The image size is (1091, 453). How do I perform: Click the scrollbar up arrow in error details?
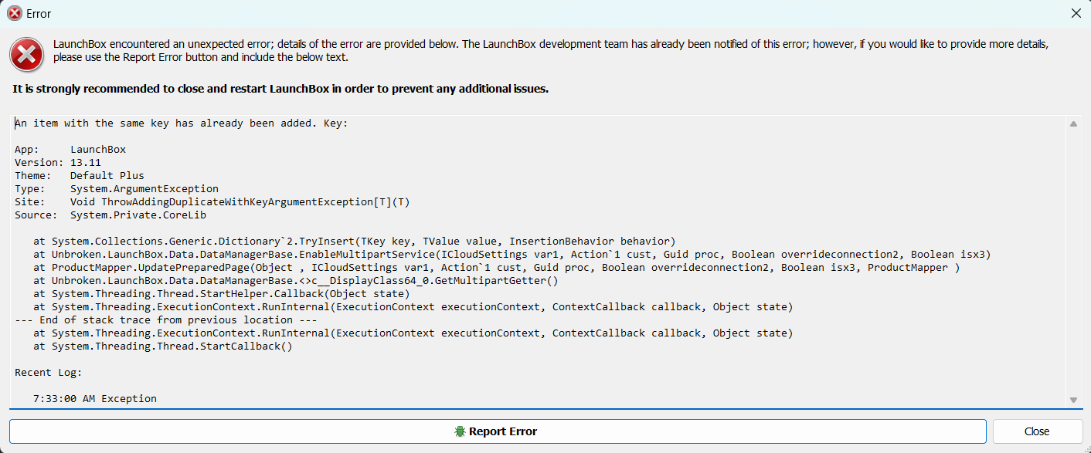coord(1073,123)
